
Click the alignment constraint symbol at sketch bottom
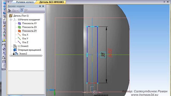point(95,92)
